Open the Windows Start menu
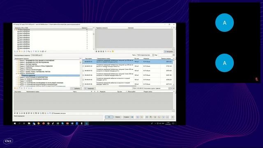This screenshot has height=148, width=263. [15, 123]
